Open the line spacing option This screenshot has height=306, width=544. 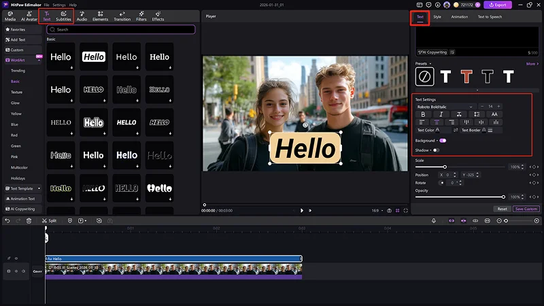pos(477,114)
